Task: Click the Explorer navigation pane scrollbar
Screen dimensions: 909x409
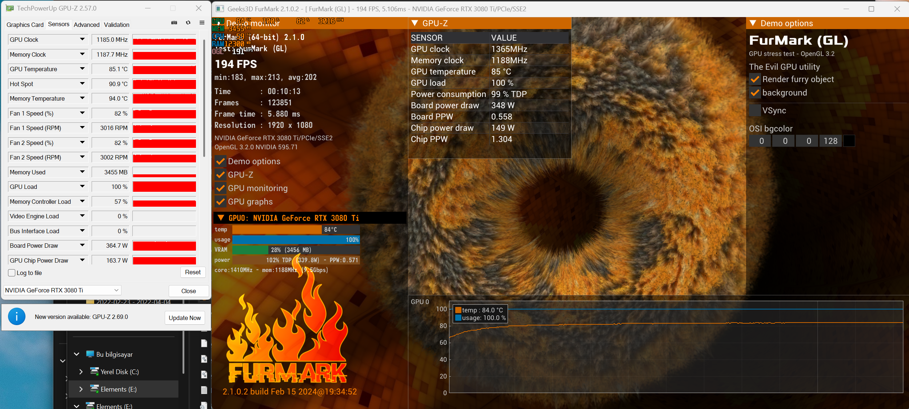Action: [x=183, y=352]
